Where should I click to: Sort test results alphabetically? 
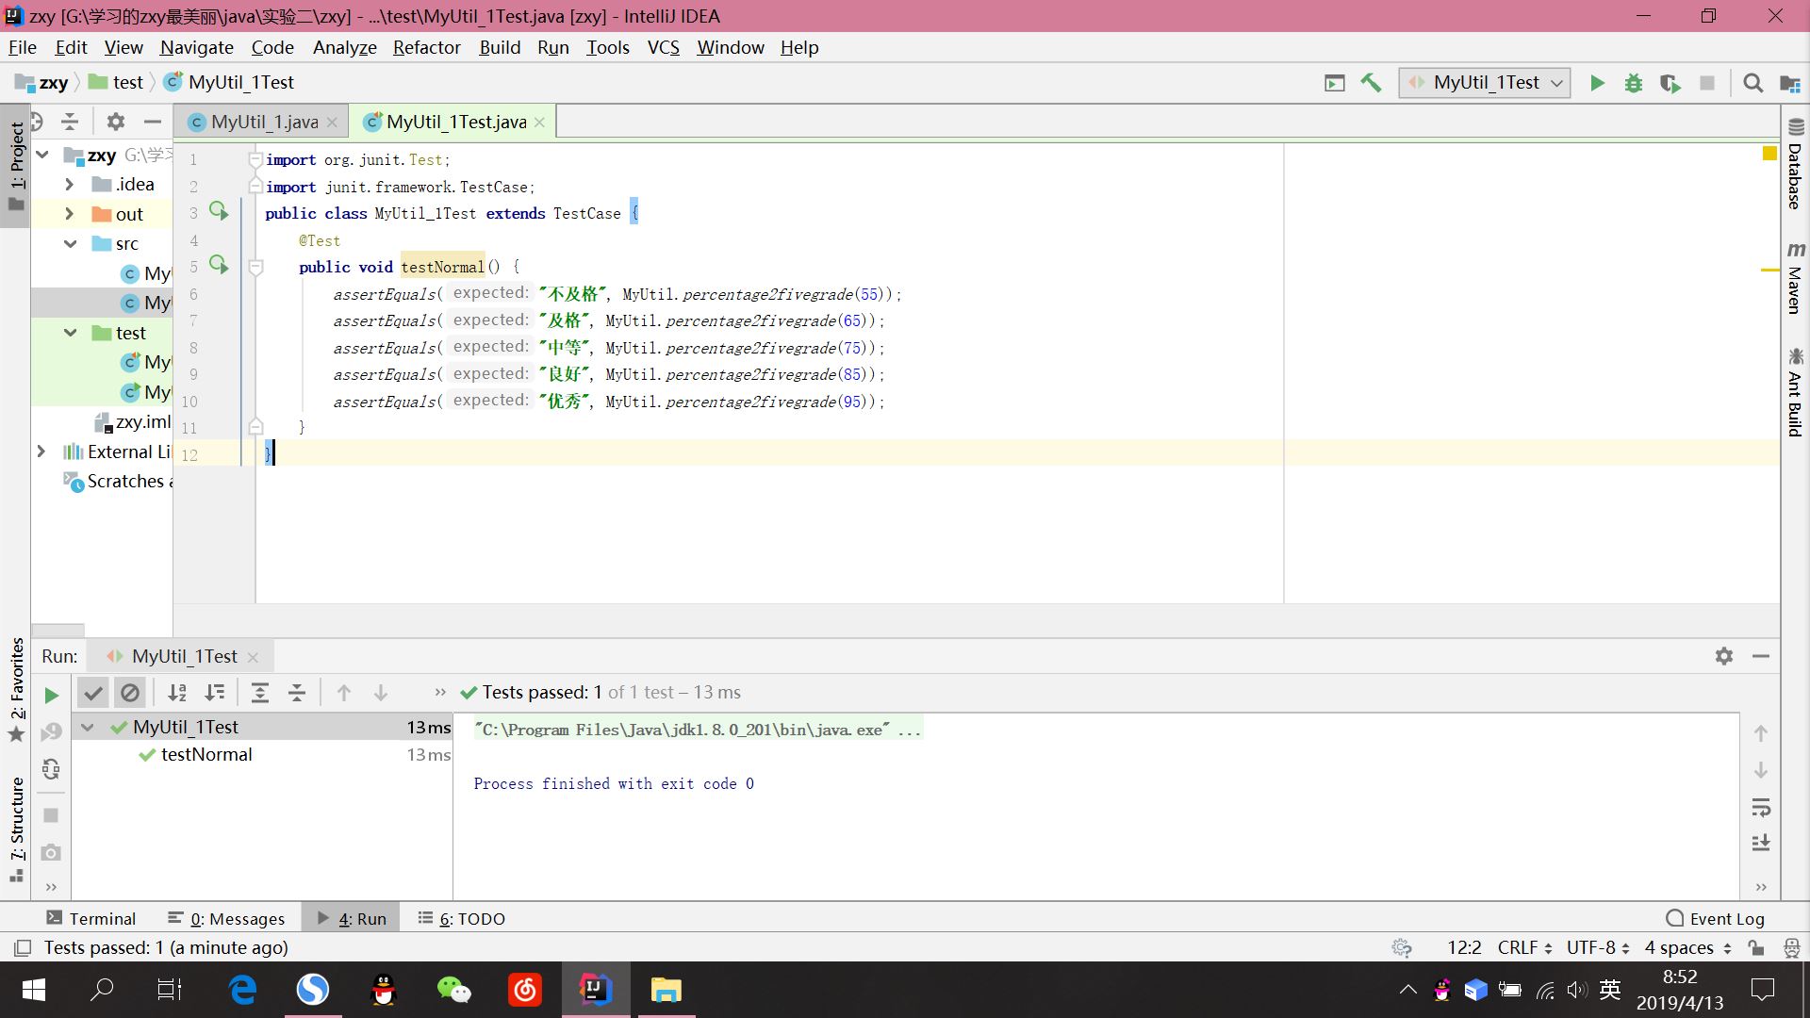(x=176, y=693)
